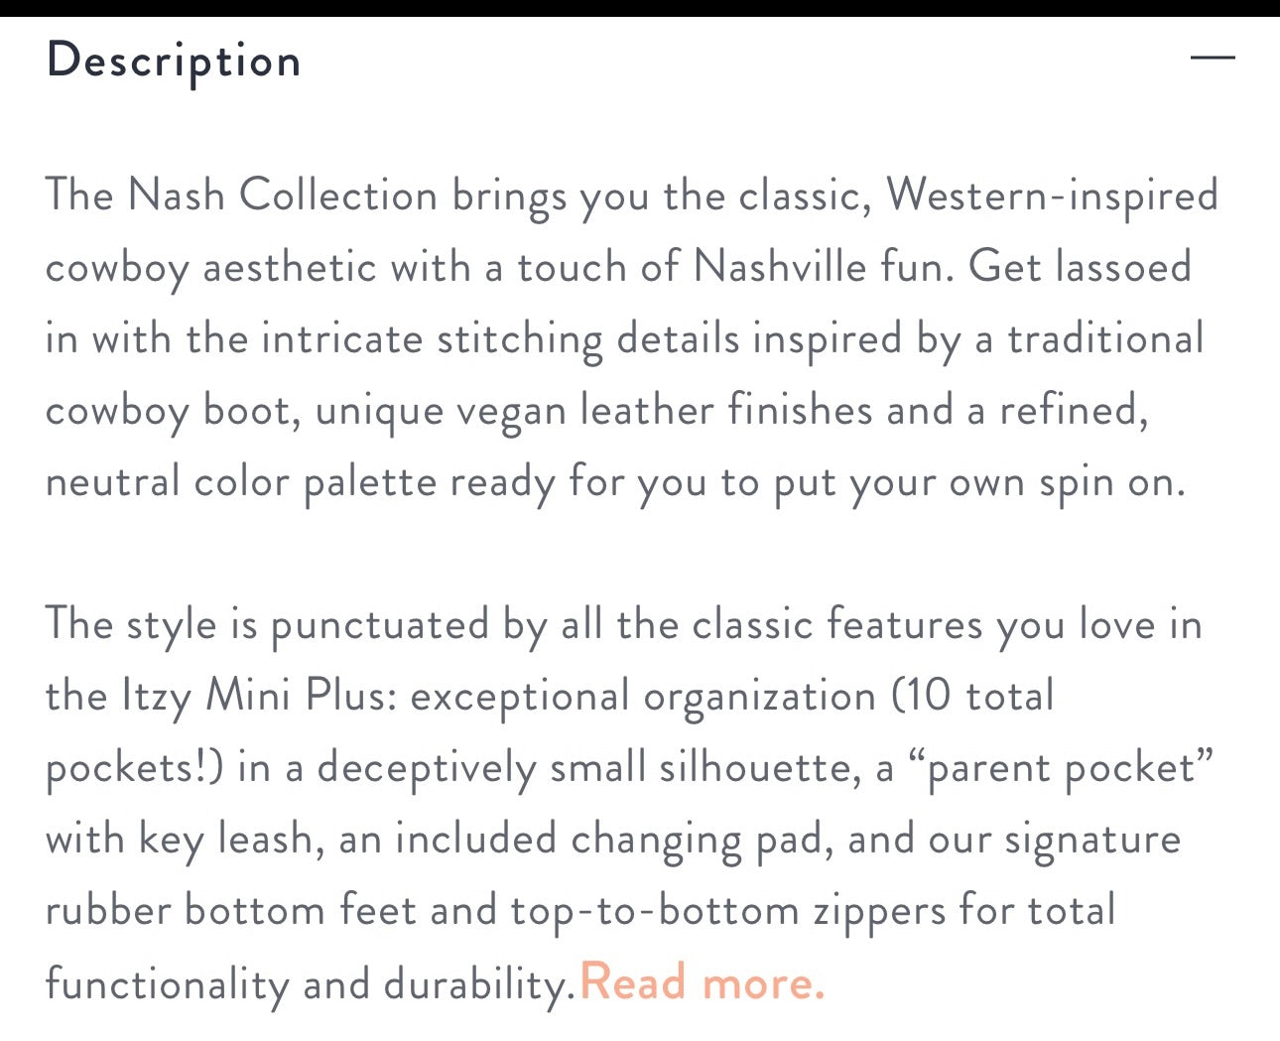Click the phrase 'unique vegan leather finishes'
The image size is (1280, 1041).
click(x=593, y=411)
